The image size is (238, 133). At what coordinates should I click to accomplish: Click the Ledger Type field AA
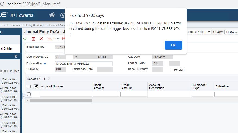[x=158, y=63]
